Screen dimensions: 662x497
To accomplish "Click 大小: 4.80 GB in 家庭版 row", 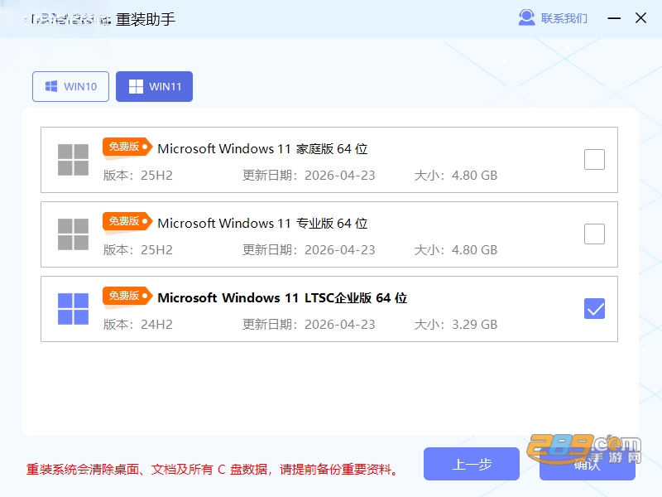I will tap(456, 175).
